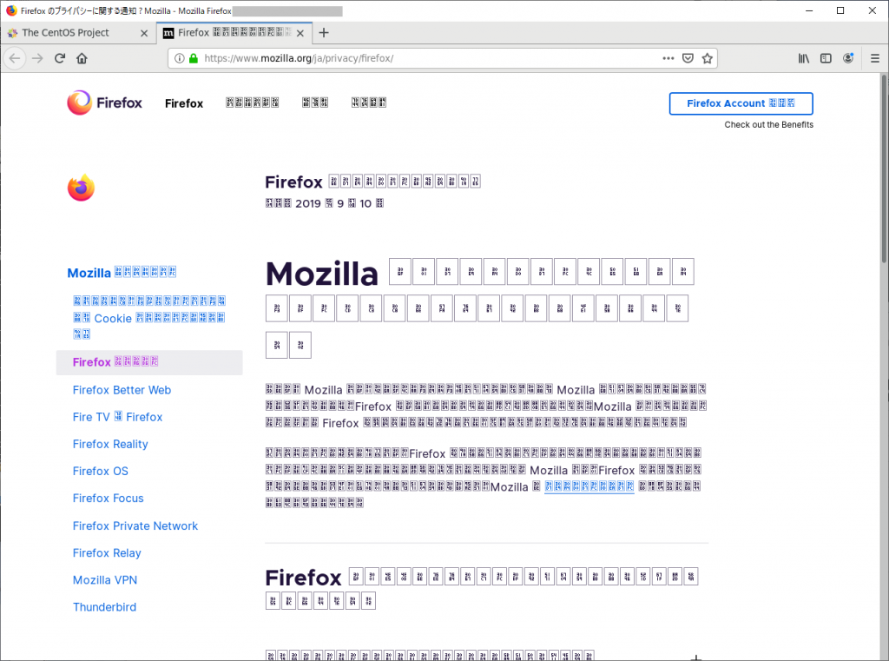This screenshot has height=661, width=889.
Task: Click the green padlock security icon
Action: (x=194, y=58)
